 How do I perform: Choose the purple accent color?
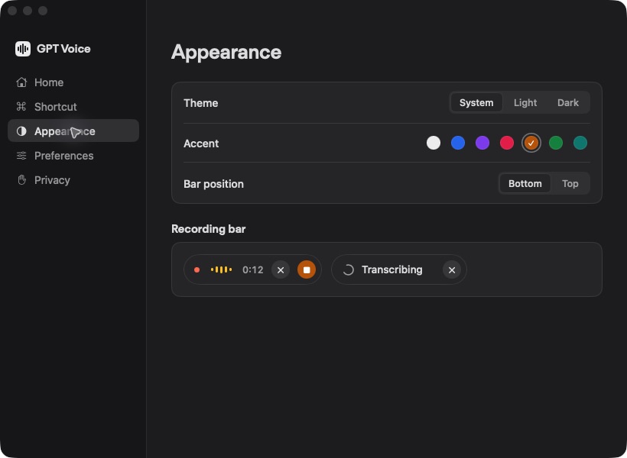tap(482, 143)
